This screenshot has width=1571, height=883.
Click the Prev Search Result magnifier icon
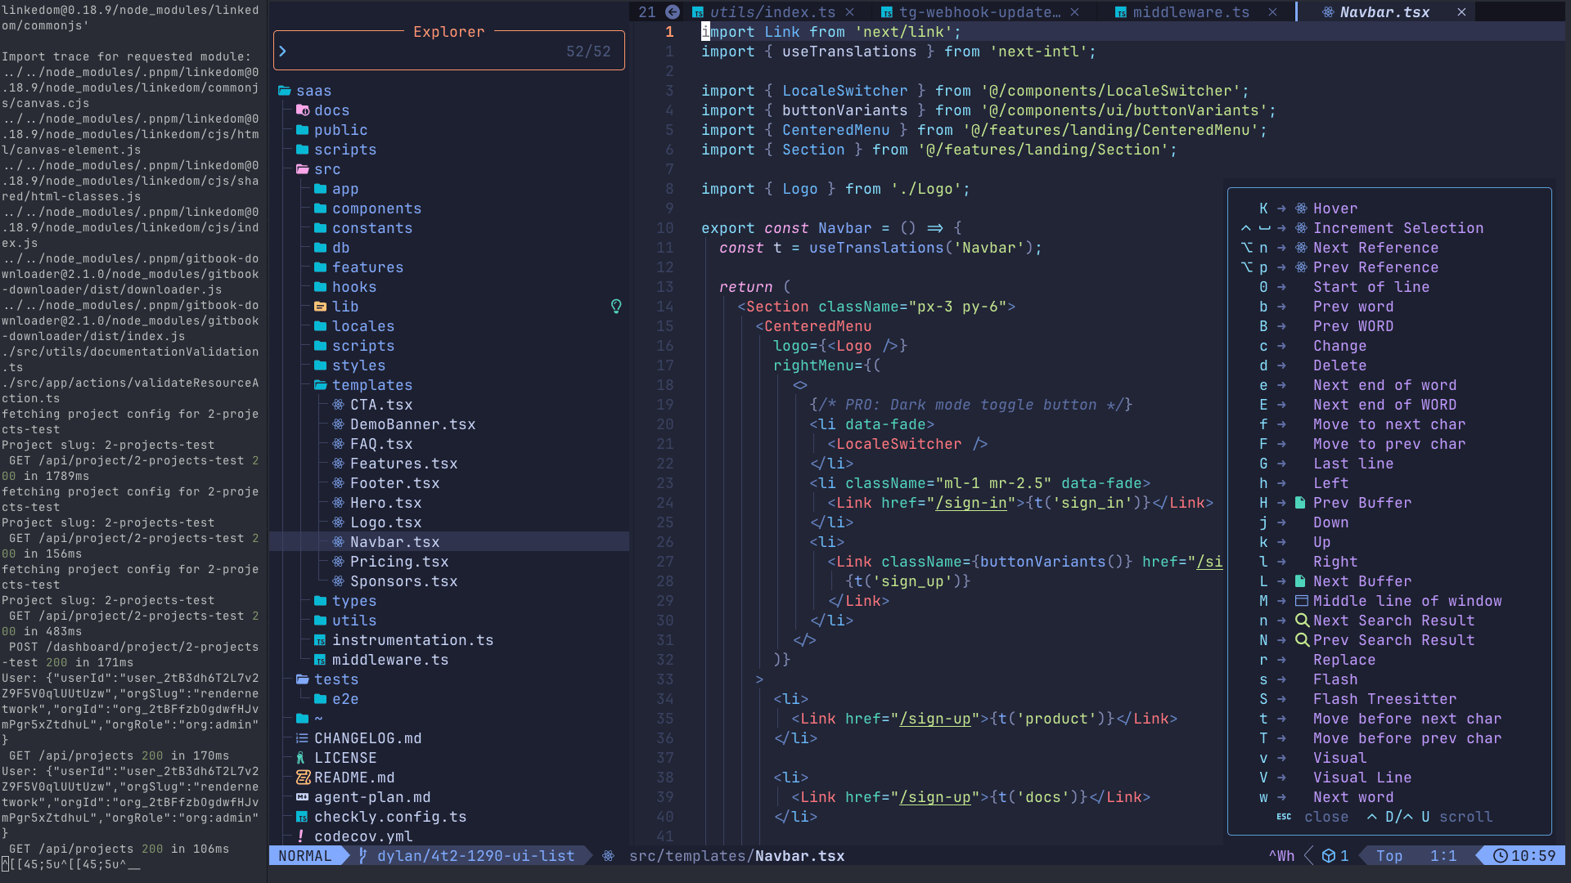click(x=1302, y=640)
